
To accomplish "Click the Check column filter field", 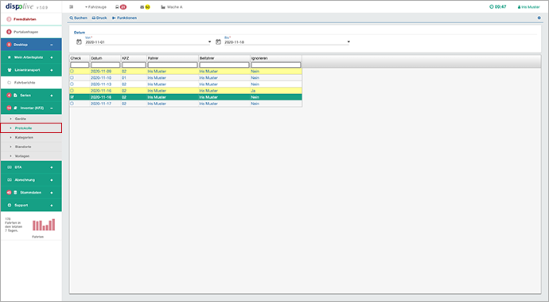I will point(80,65).
